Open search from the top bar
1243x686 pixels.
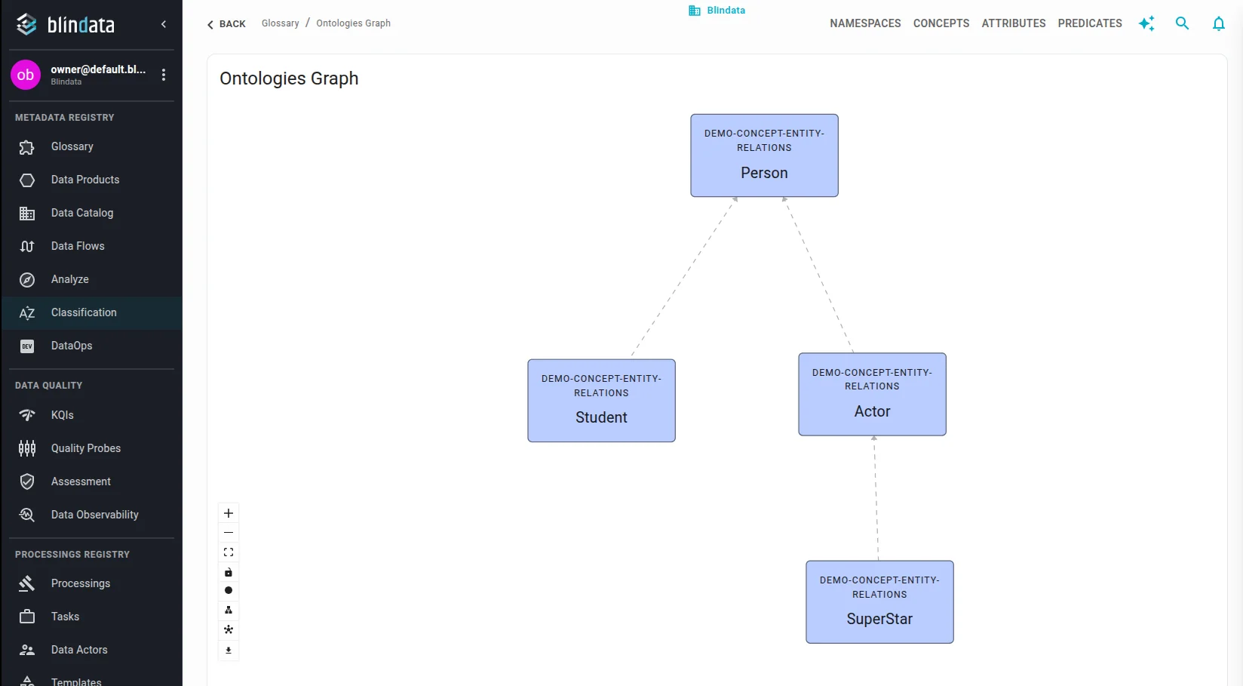point(1182,23)
